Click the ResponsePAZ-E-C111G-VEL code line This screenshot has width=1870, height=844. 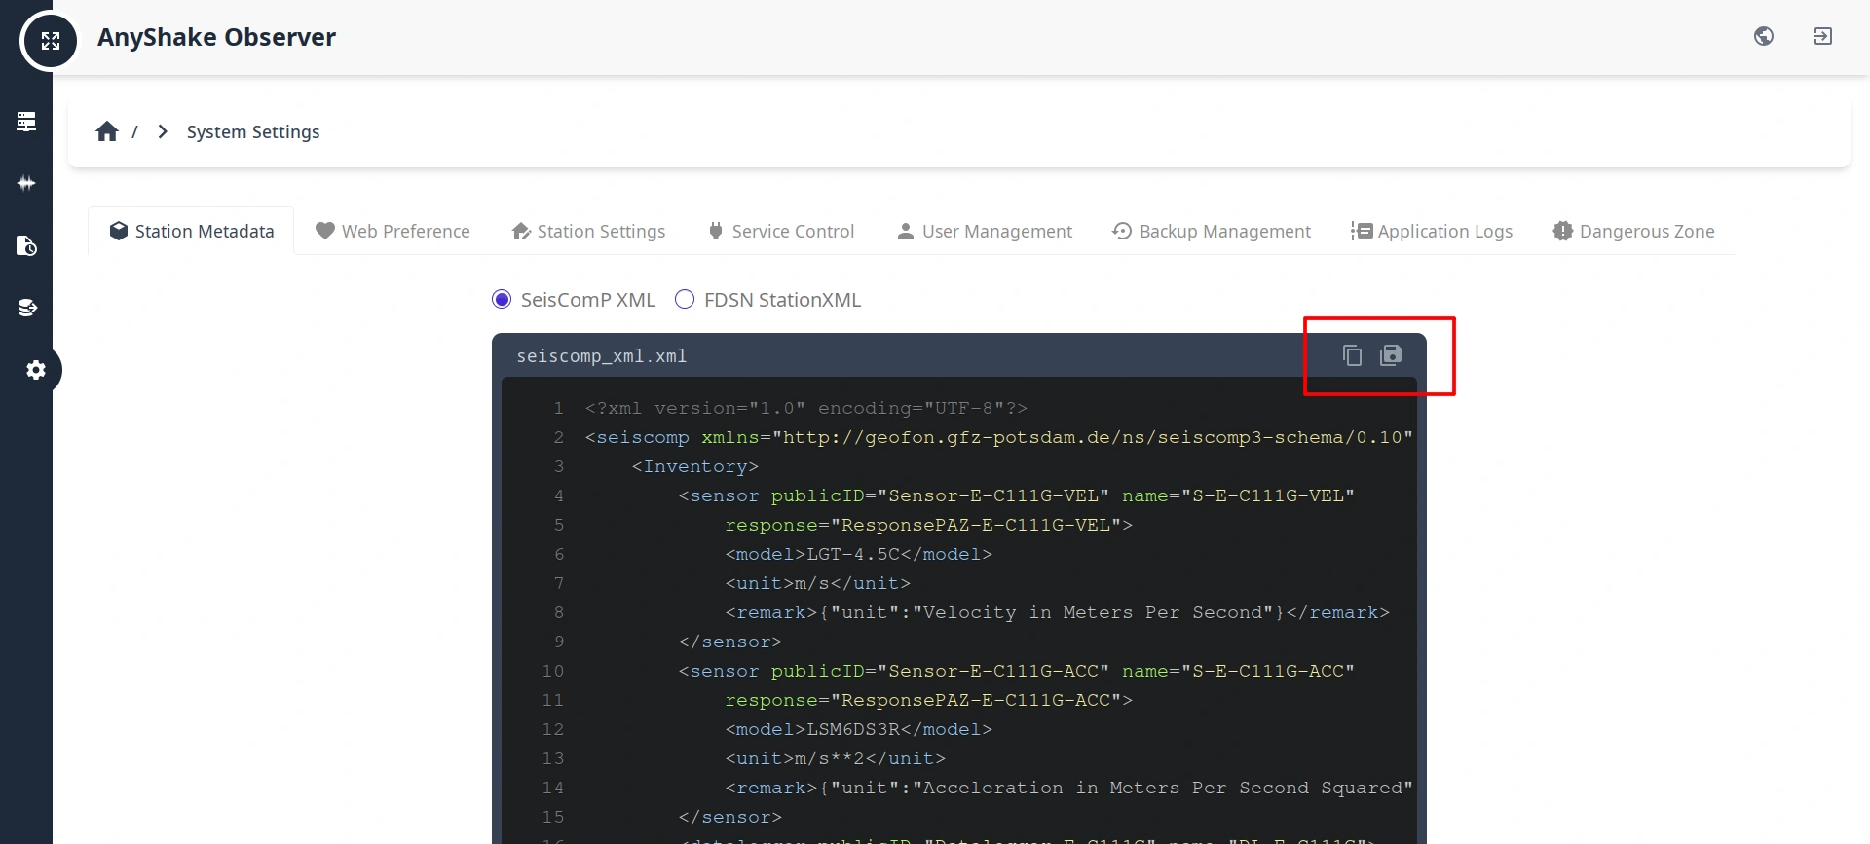pos(928,525)
